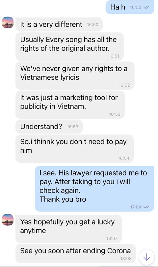Select the 'It is a very different' message
The image size is (158, 267).
tap(59, 24)
